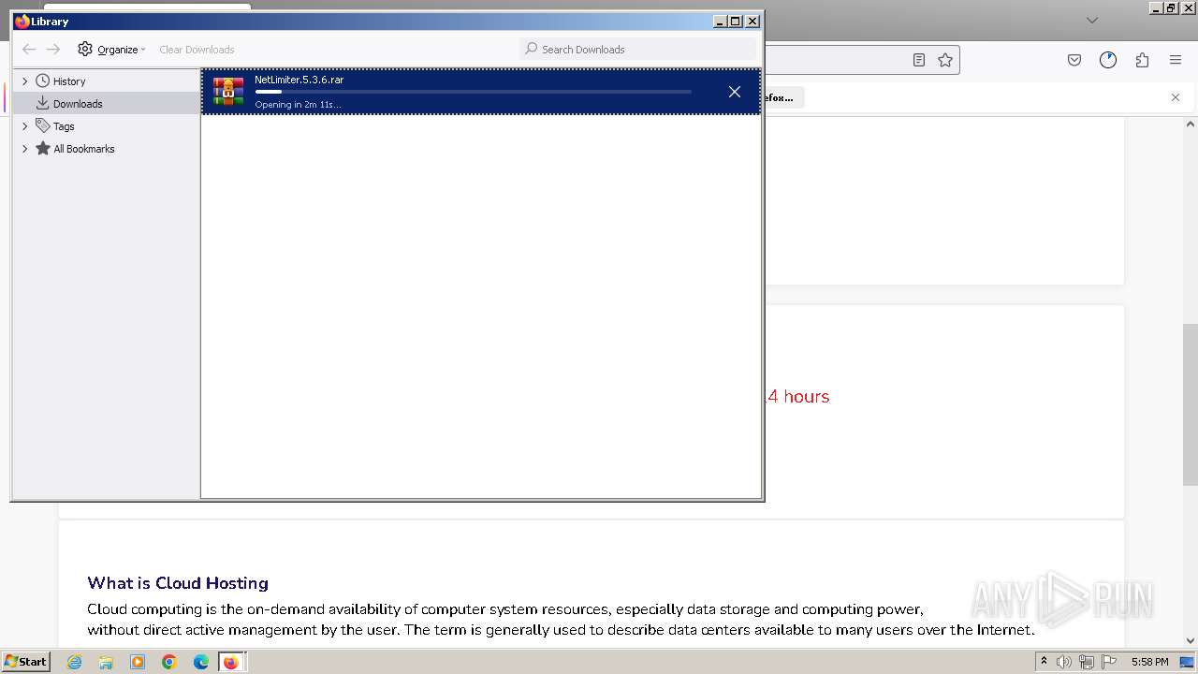
Task: Bookmark this page with star icon
Action: 945,60
